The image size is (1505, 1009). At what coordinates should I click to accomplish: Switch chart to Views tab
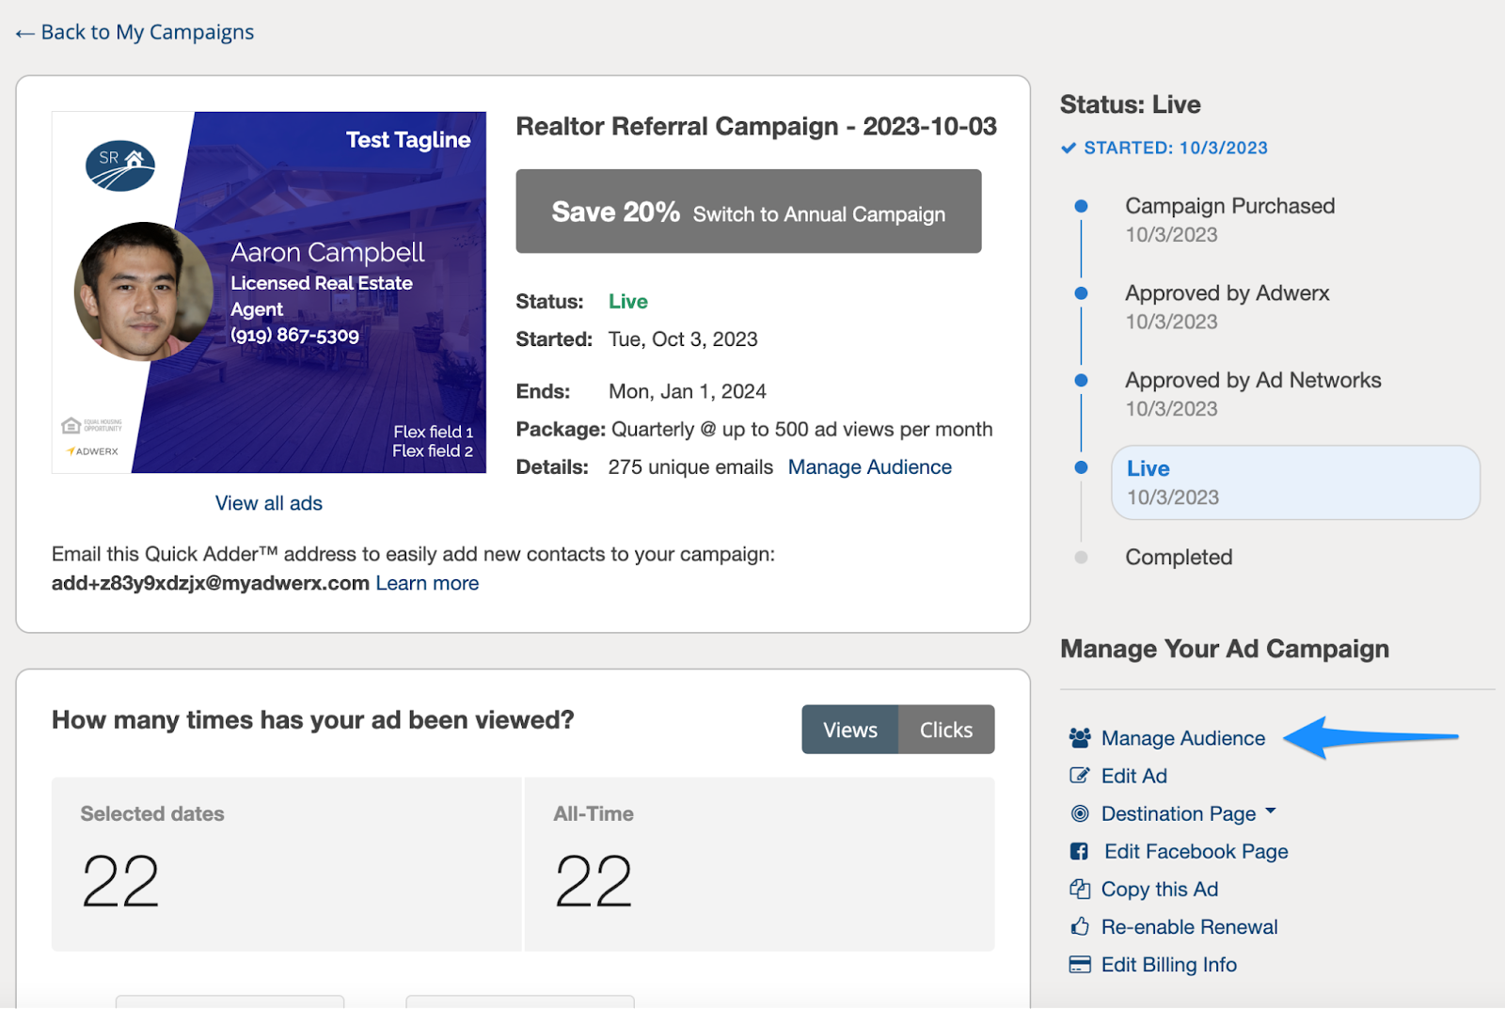(x=850, y=730)
